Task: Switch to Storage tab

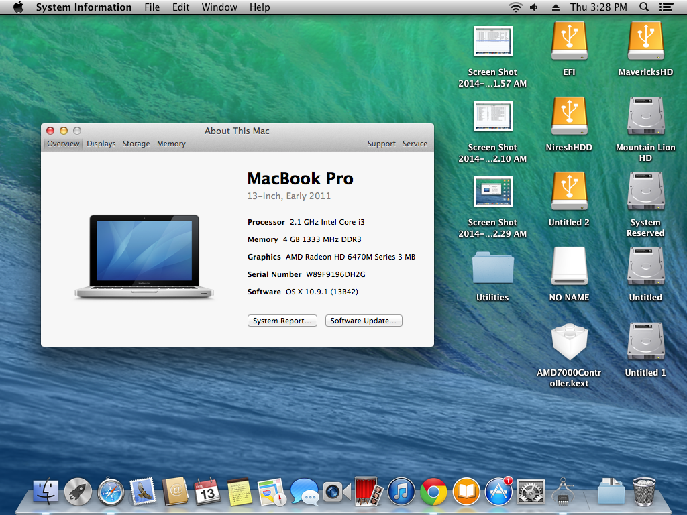Action: pos(136,144)
